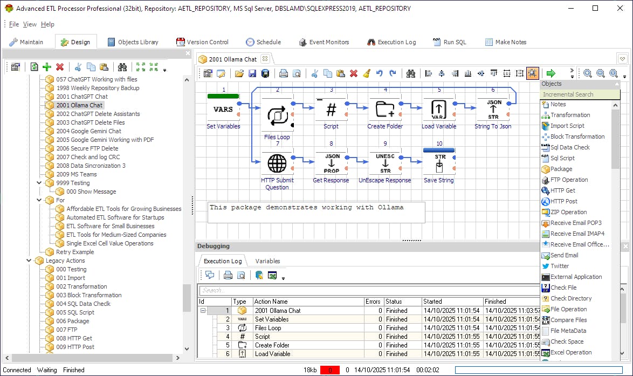Click the Started column header
Image resolution: width=633 pixels, height=376 pixels.
point(452,302)
